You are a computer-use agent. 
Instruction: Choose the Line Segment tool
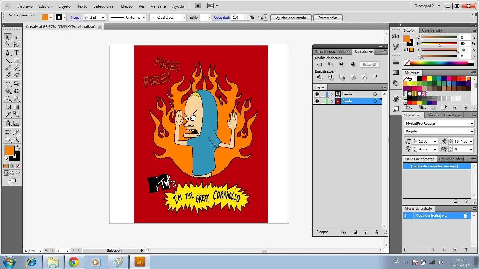click(8, 61)
